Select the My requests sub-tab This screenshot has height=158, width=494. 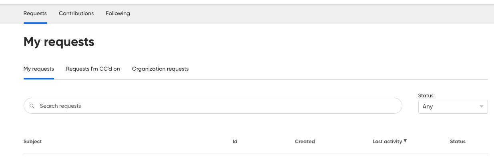point(39,69)
